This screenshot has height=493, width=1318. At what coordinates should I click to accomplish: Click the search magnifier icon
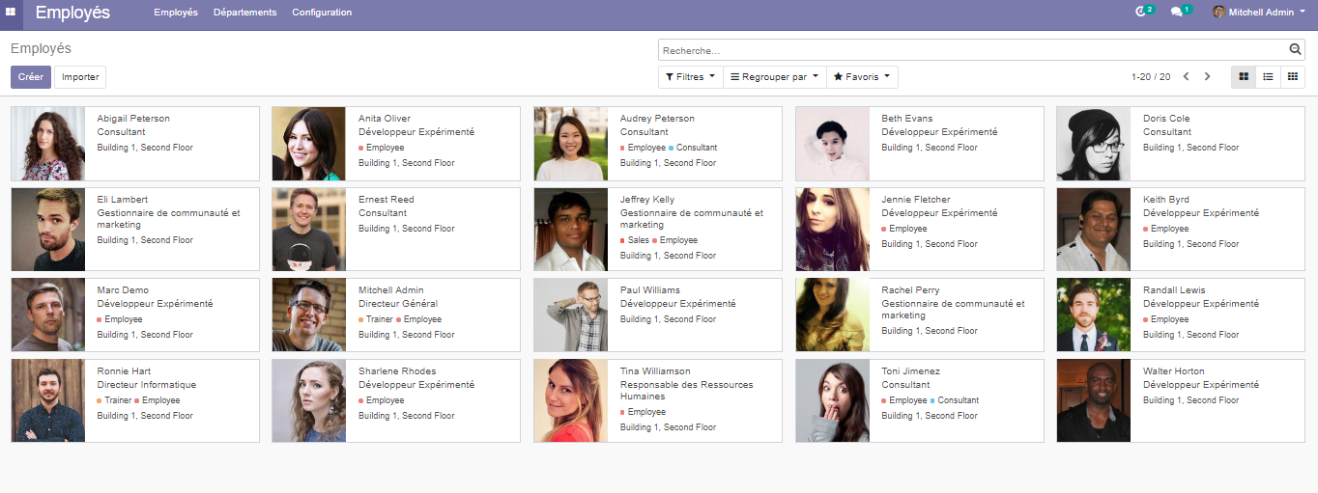click(x=1295, y=50)
